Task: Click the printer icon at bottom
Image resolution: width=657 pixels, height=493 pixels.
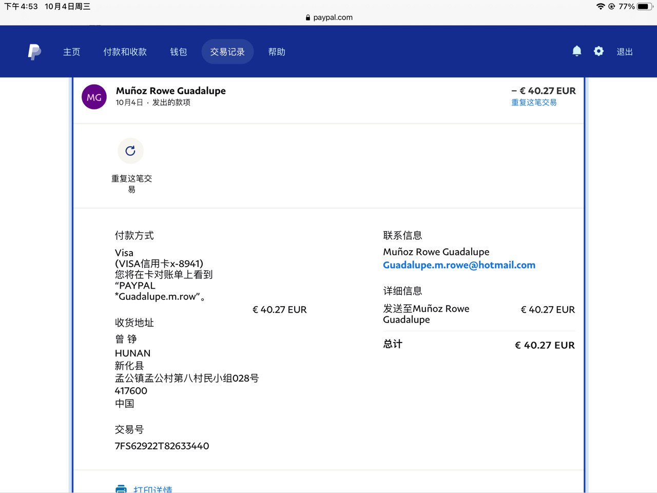Action: [x=121, y=489]
